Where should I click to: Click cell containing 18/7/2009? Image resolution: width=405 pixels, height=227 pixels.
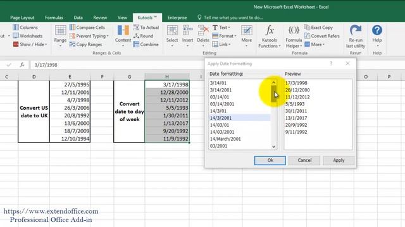(70, 131)
